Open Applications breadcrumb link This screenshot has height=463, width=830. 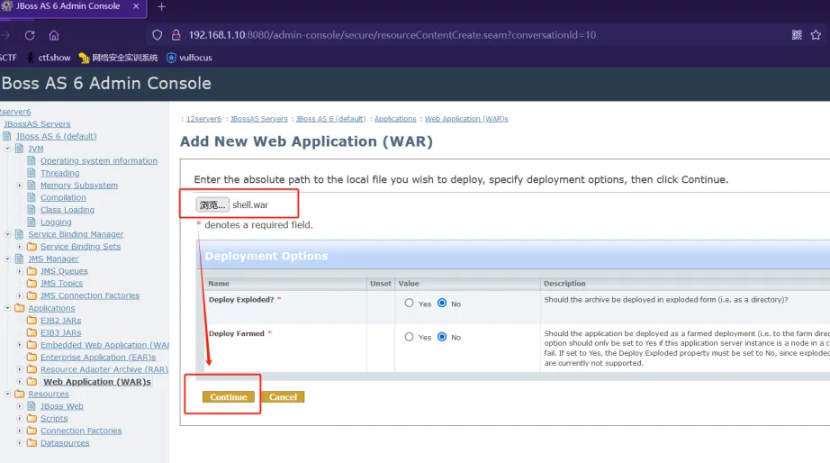tap(395, 119)
